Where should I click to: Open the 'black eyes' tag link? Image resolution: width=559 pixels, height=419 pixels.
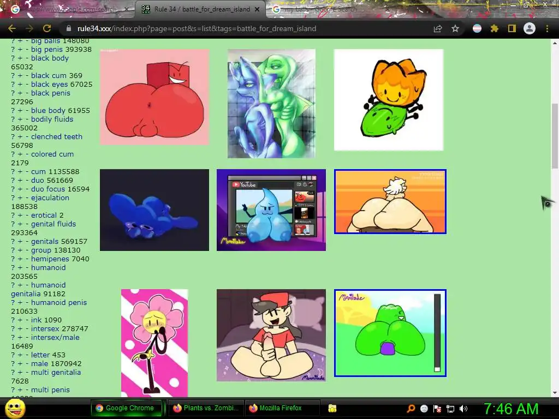click(49, 85)
